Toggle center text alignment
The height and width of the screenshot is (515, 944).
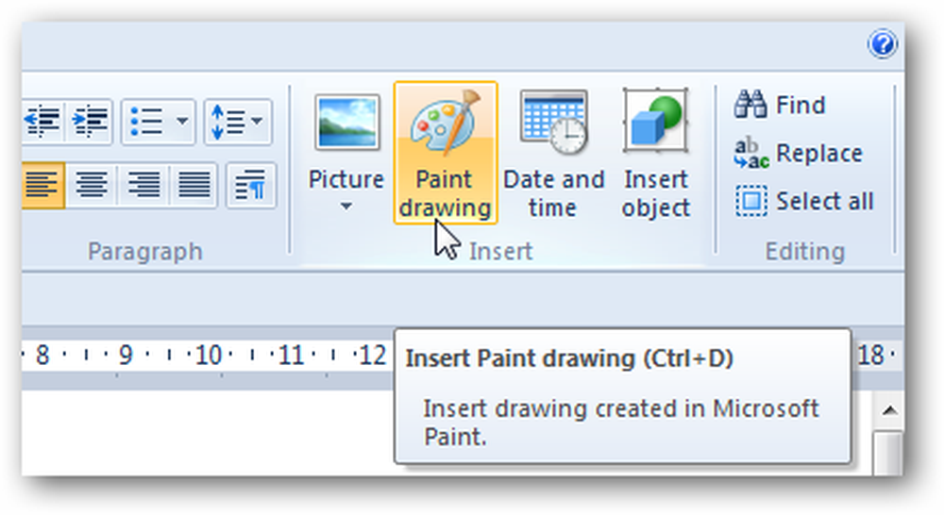pyautogui.click(x=92, y=184)
